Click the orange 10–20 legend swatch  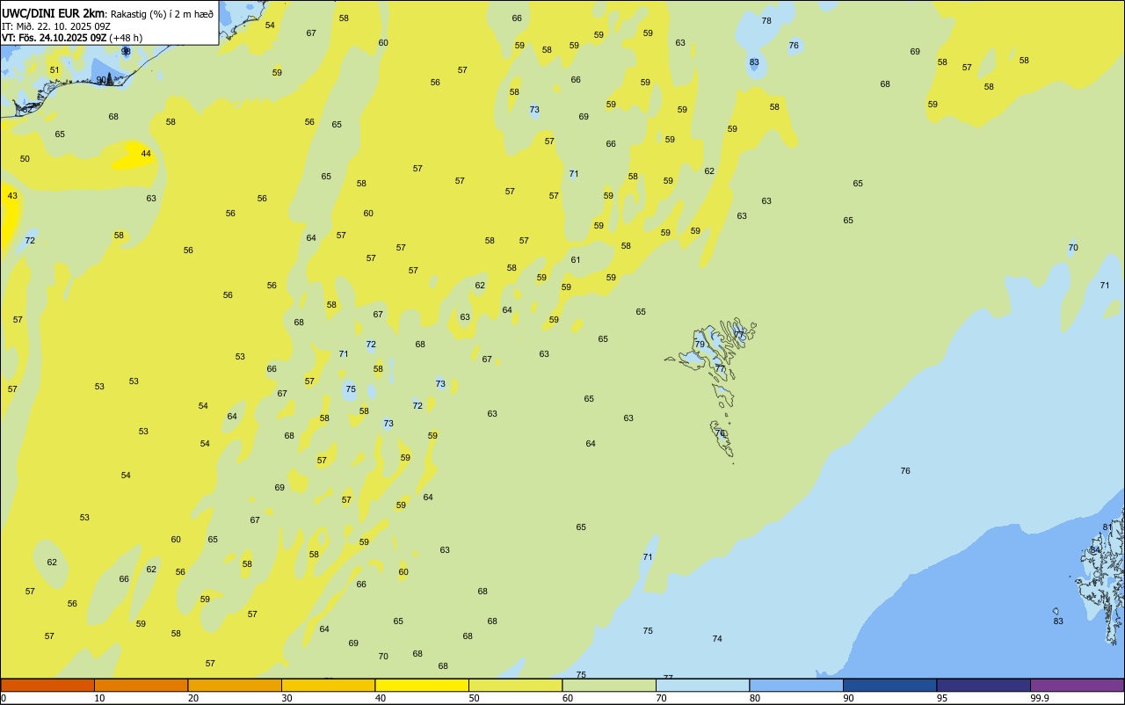coord(141,685)
